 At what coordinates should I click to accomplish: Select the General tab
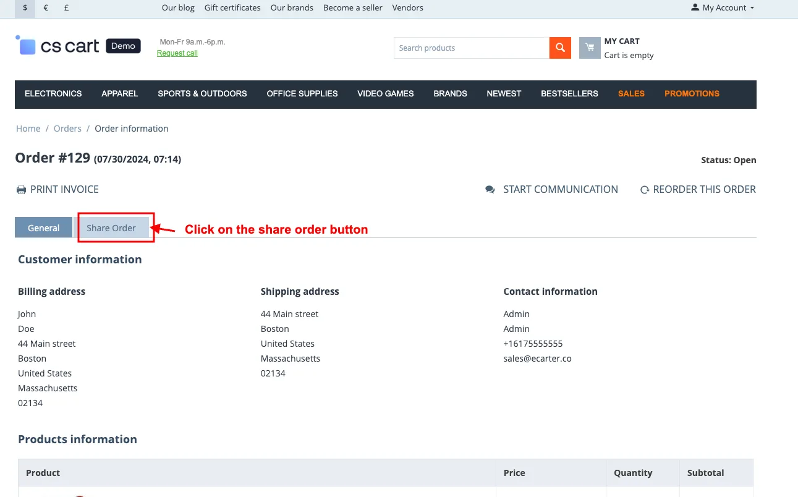(x=43, y=227)
